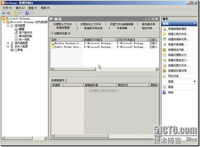Sort by the 日志文件夹路径 column header

[132, 40]
